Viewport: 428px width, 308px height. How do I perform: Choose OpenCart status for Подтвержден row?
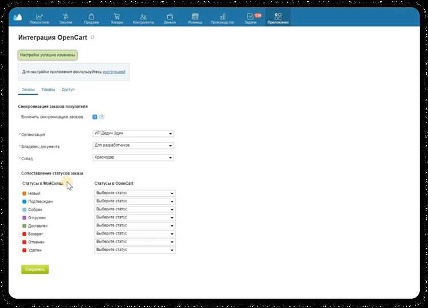point(135,201)
